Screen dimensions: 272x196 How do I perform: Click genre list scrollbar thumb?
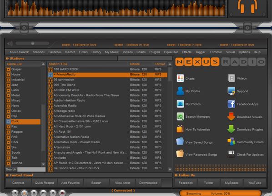[43, 127]
